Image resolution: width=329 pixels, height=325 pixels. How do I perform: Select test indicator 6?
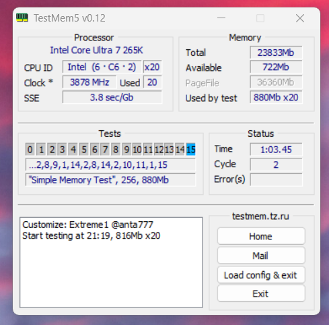95,150
